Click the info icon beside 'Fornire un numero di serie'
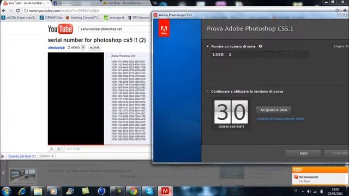Screen dimensions: 349x196 click(260, 46)
